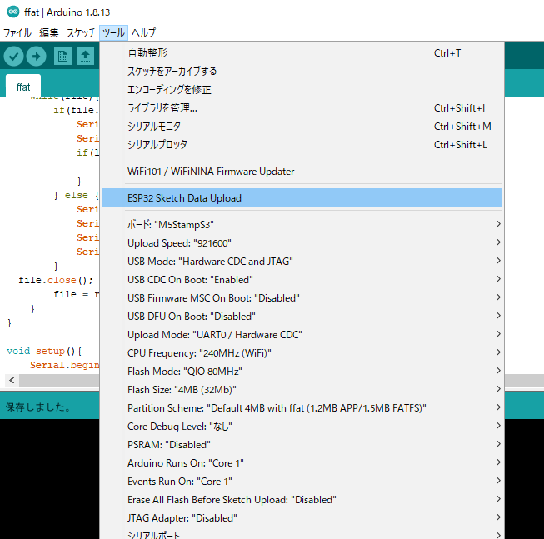Expand PSRAM "Disabled" submenu

tap(302, 445)
